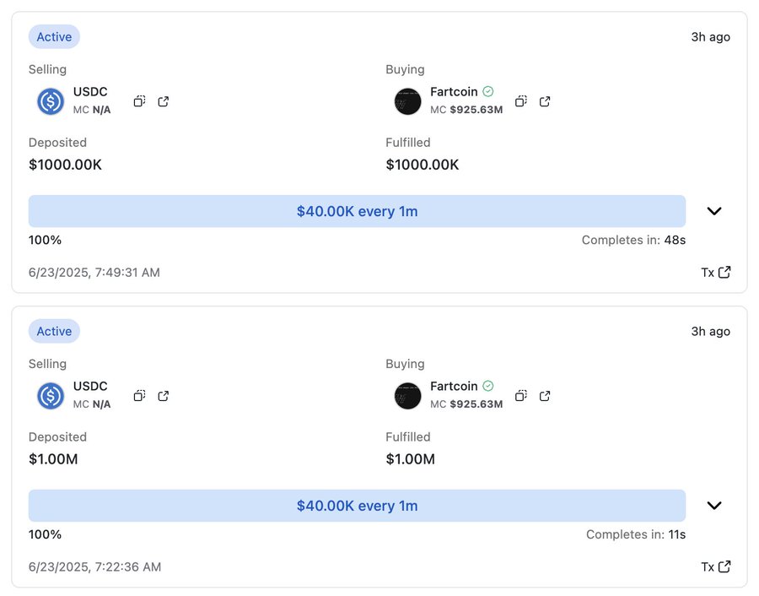The image size is (759, 596).
Task: Open Fartcoin external link in first card
Action: pyautogui.click(x=545, y=101)
